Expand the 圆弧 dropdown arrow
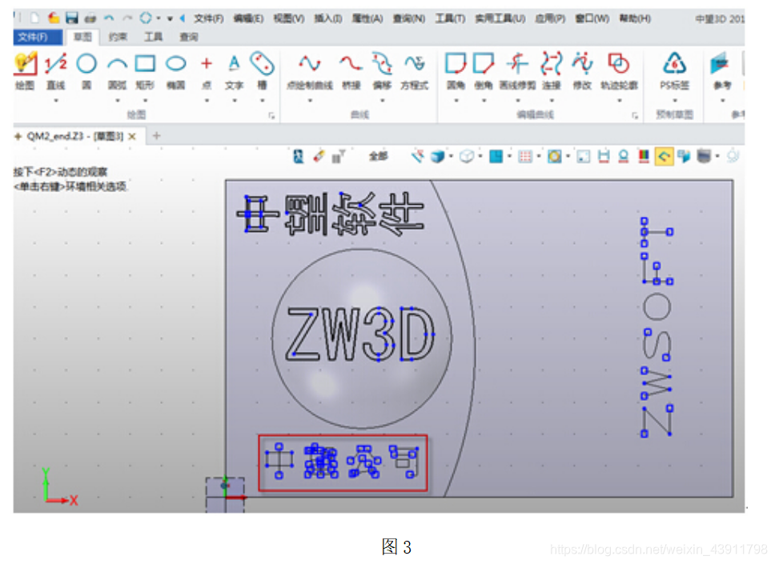 118,100
